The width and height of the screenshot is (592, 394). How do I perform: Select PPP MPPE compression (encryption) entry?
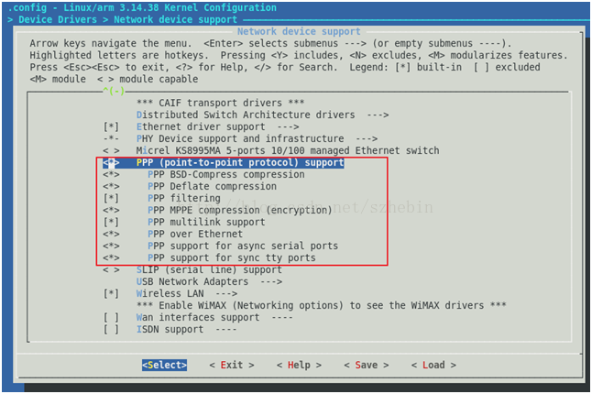coord(240,210)
